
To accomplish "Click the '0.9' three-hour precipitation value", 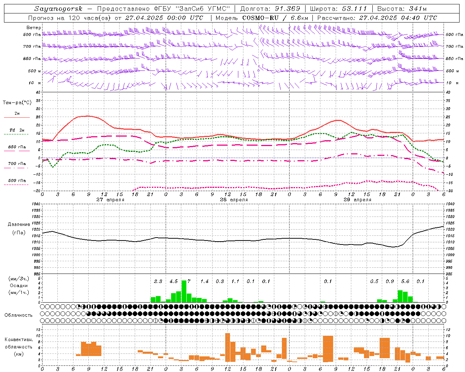I will click(390, 282).
